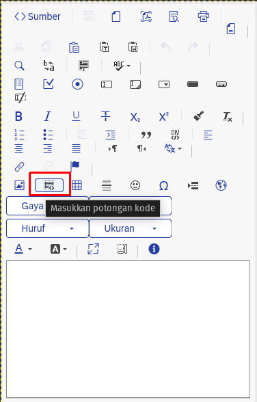Open the Find magnifier tool
This screenshot has height=402, width=257.
click(19, 66)
